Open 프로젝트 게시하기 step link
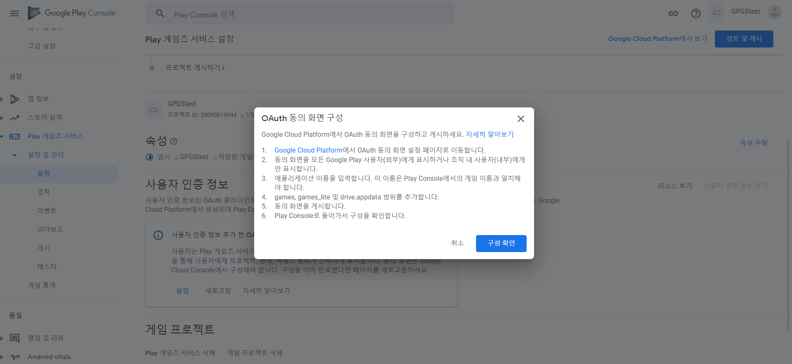This screenshot has height=364, width=792. point(195,68)
